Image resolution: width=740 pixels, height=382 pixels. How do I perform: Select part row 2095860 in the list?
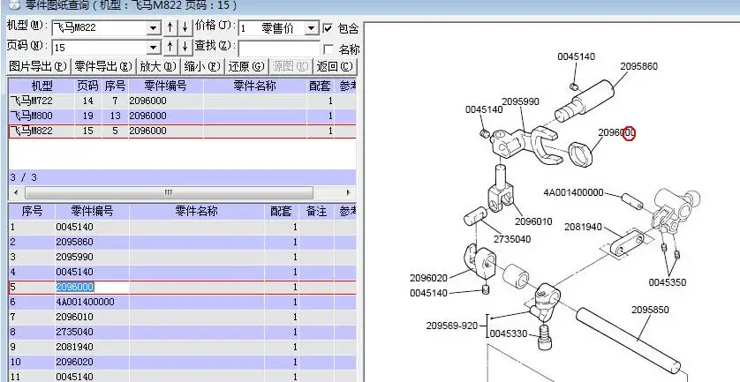pos(182,242)
